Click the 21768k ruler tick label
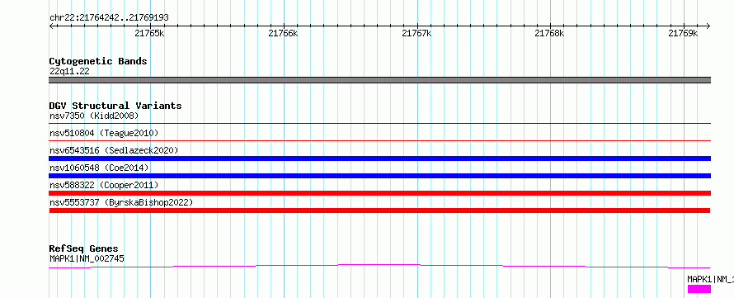 tap(550, 33)
